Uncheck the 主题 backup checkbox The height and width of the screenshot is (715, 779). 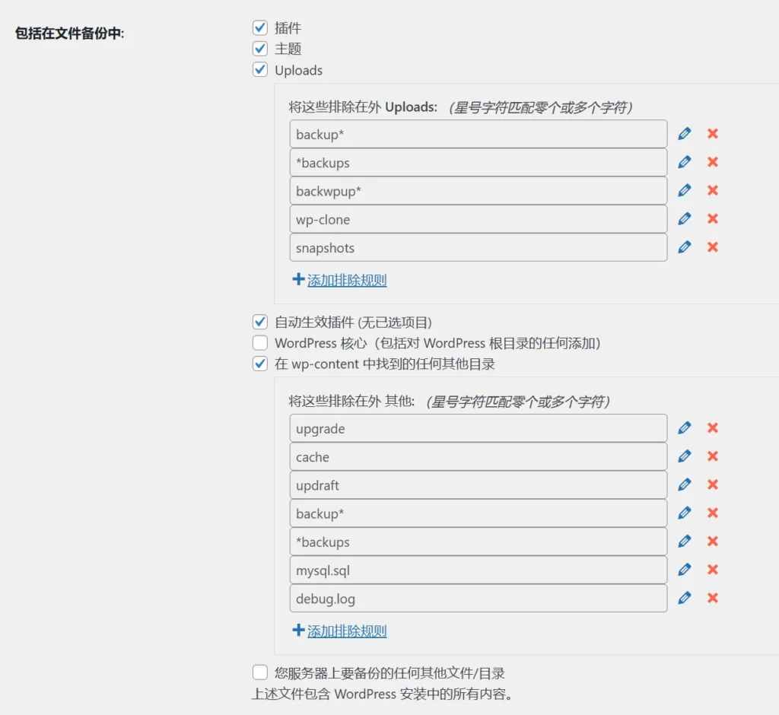pos(260,49)
